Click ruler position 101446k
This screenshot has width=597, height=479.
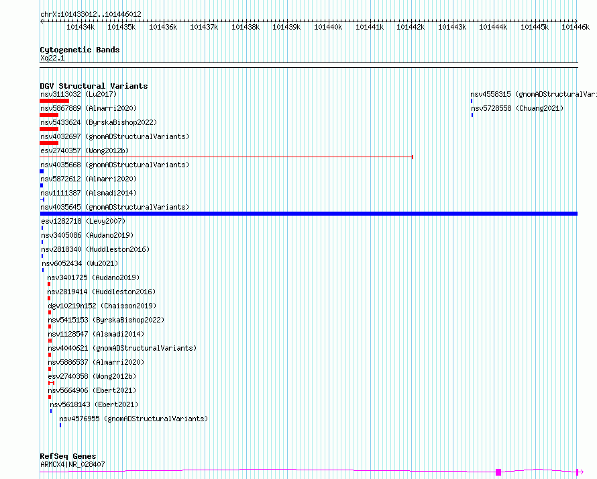point(576,27)
